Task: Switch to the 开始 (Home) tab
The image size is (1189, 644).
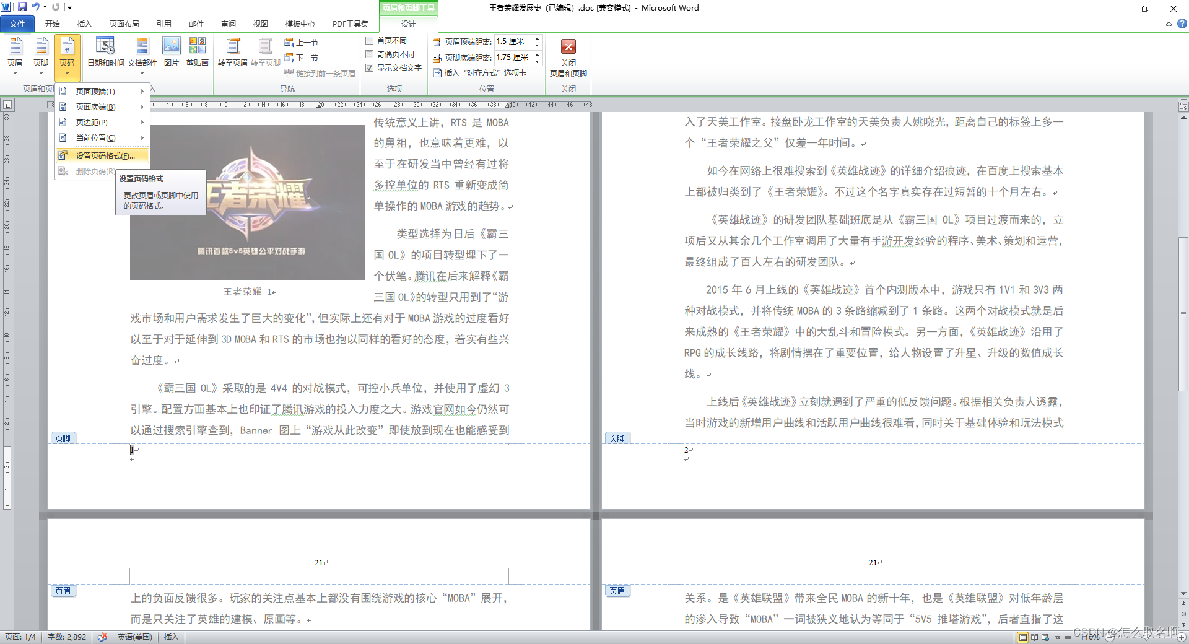Action: [x=53, y=24]
